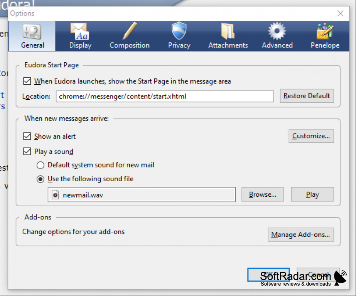Select the General tab label
The width and height of the screenshot is (356, 296).
point(32,45)
